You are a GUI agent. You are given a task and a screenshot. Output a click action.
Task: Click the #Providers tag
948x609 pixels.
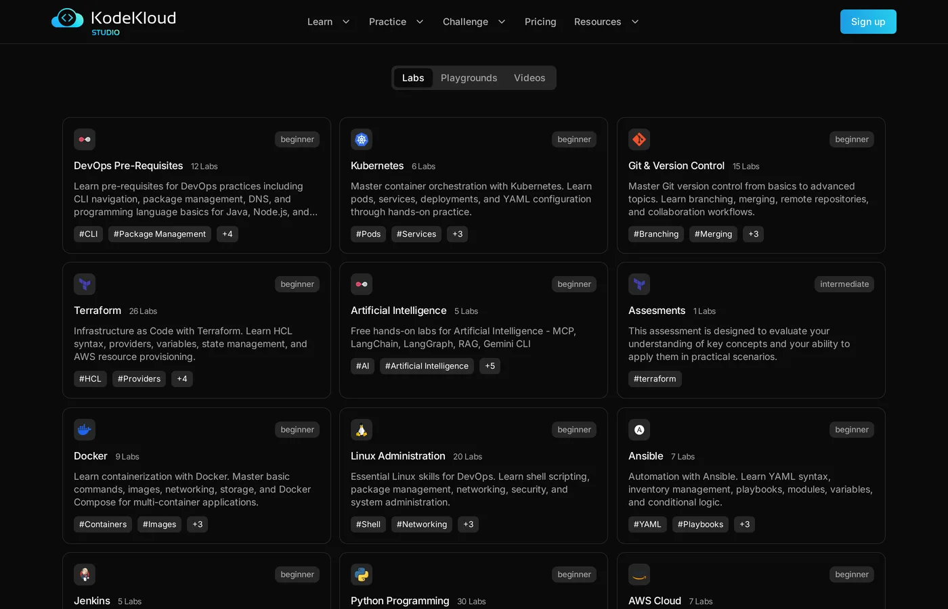(139, 379)
